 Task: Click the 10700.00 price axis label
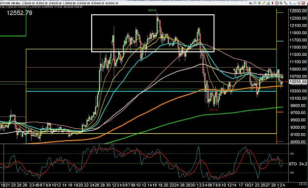pos(298,76)
